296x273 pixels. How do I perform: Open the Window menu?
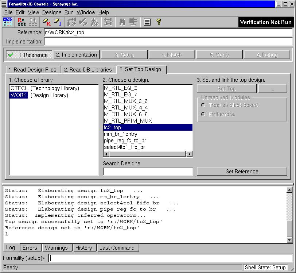tap(86, 12)
